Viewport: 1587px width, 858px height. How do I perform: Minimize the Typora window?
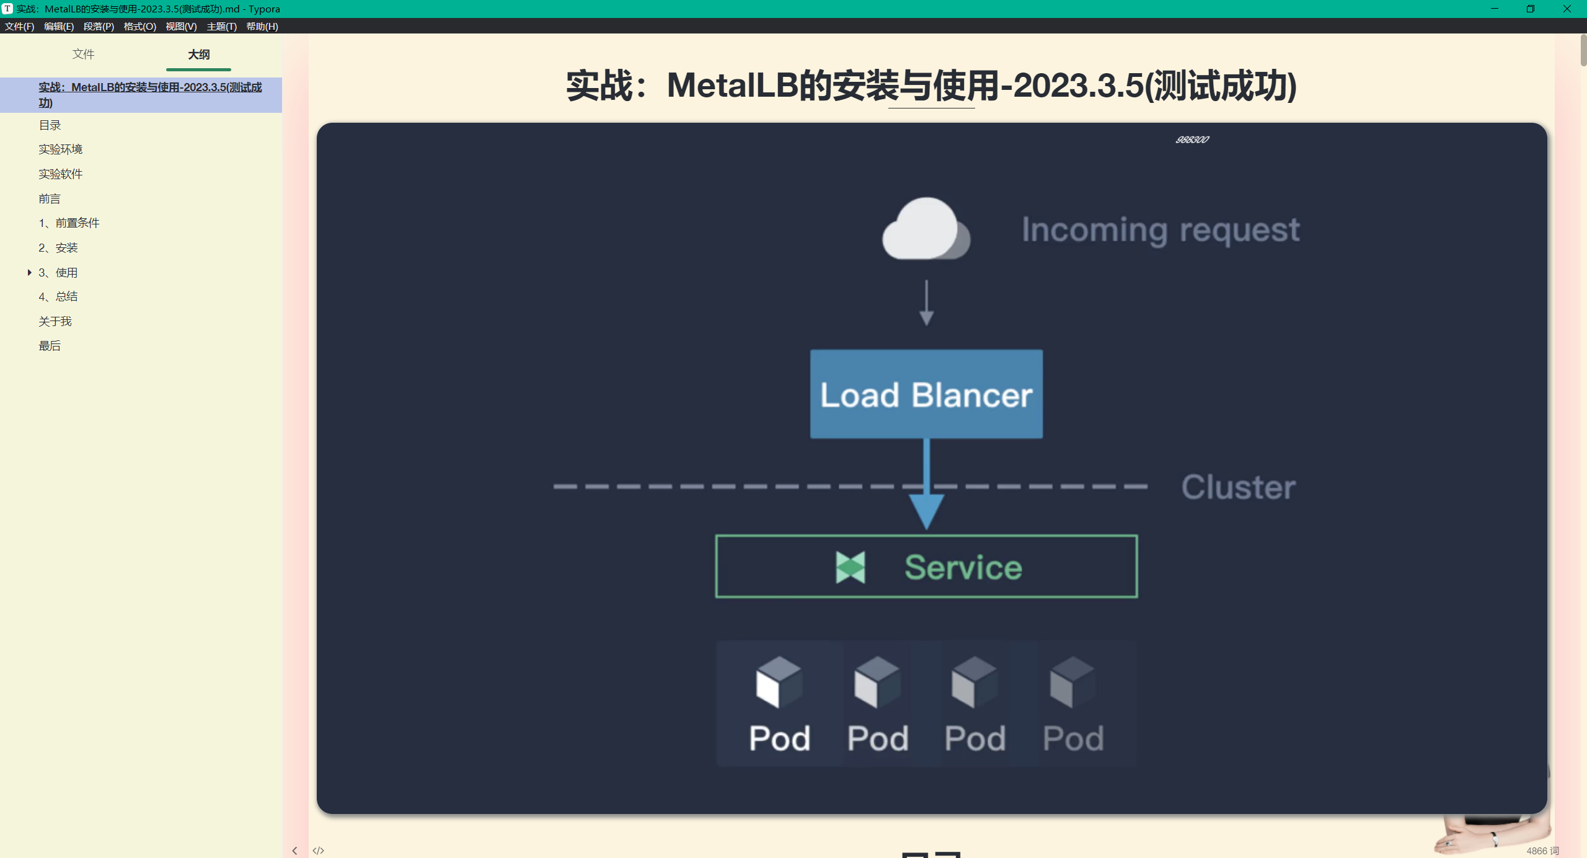point(1494,9)
